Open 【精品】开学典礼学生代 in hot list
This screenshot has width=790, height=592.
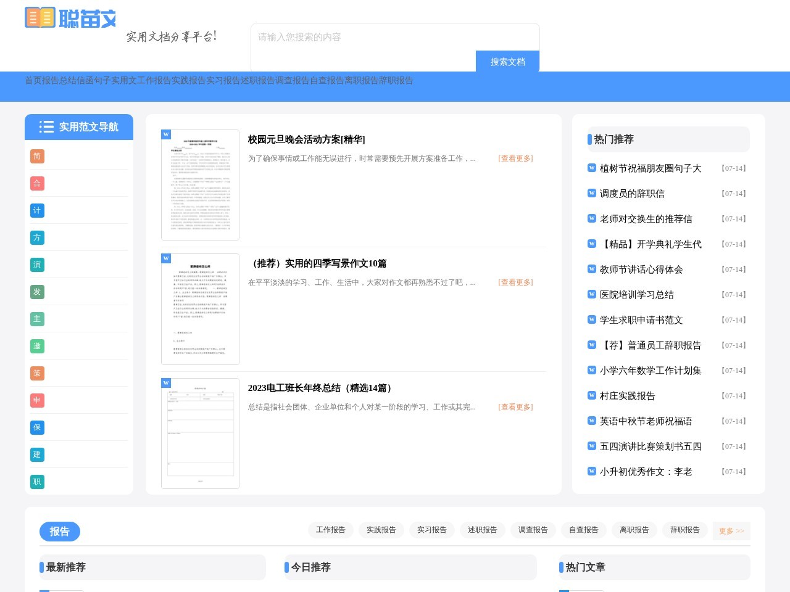tap(651, 244)
